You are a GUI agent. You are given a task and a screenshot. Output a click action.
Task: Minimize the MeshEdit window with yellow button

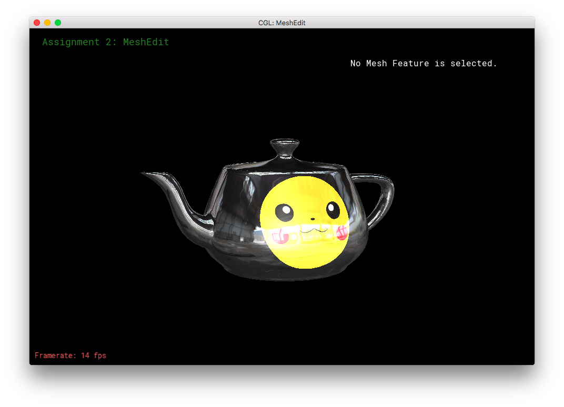47,23
